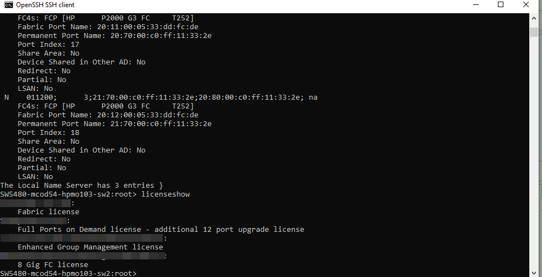Close the OpenSSH SSH client window
The height and width of the screenshot is (277, 542).
[x=526, y=5]
